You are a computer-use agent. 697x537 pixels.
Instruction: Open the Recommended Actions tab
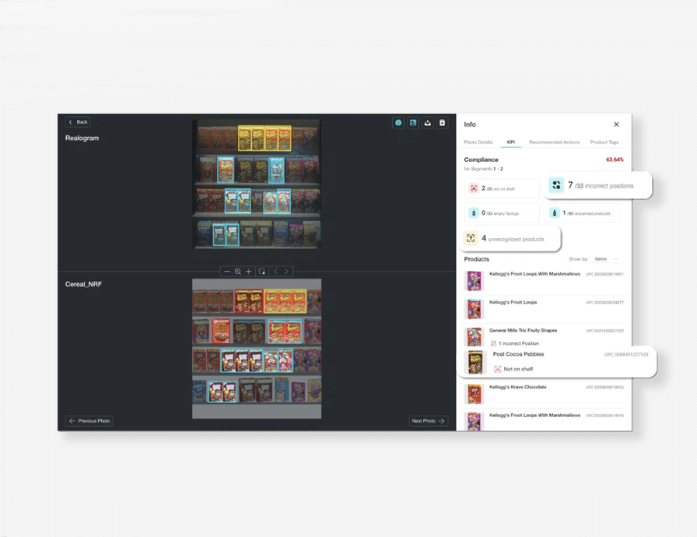[x=555, y=142]
